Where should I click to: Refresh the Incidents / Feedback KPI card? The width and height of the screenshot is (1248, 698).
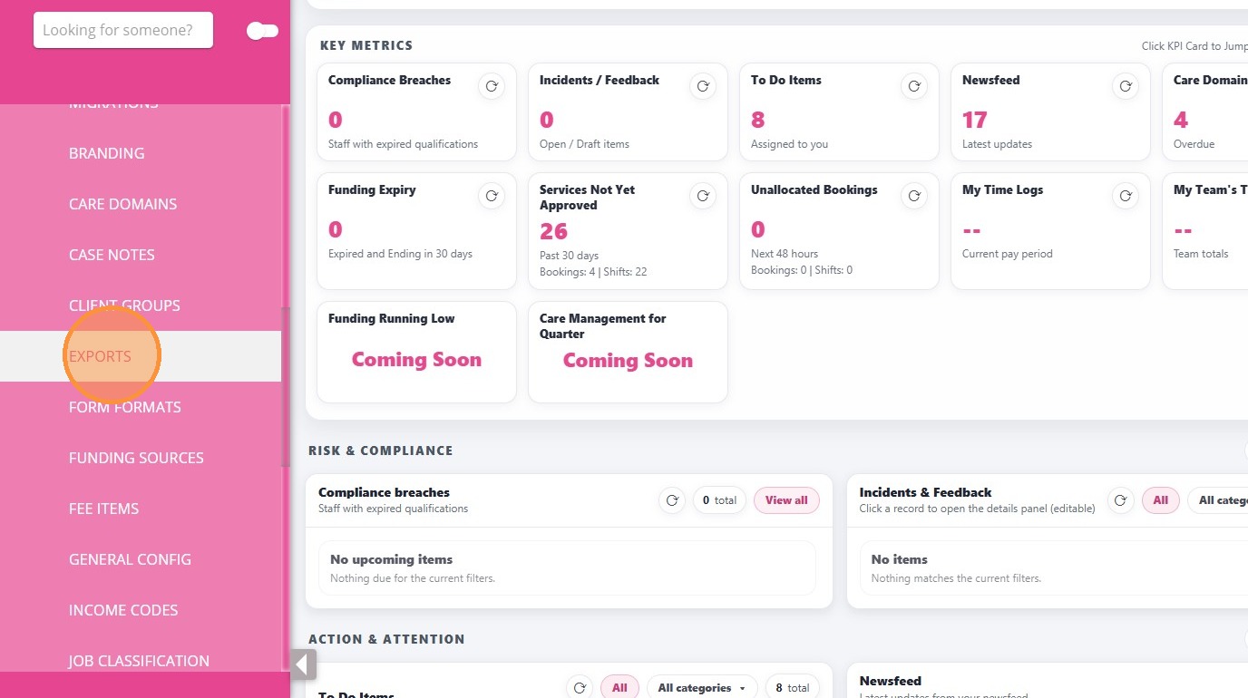click(703, 87)
